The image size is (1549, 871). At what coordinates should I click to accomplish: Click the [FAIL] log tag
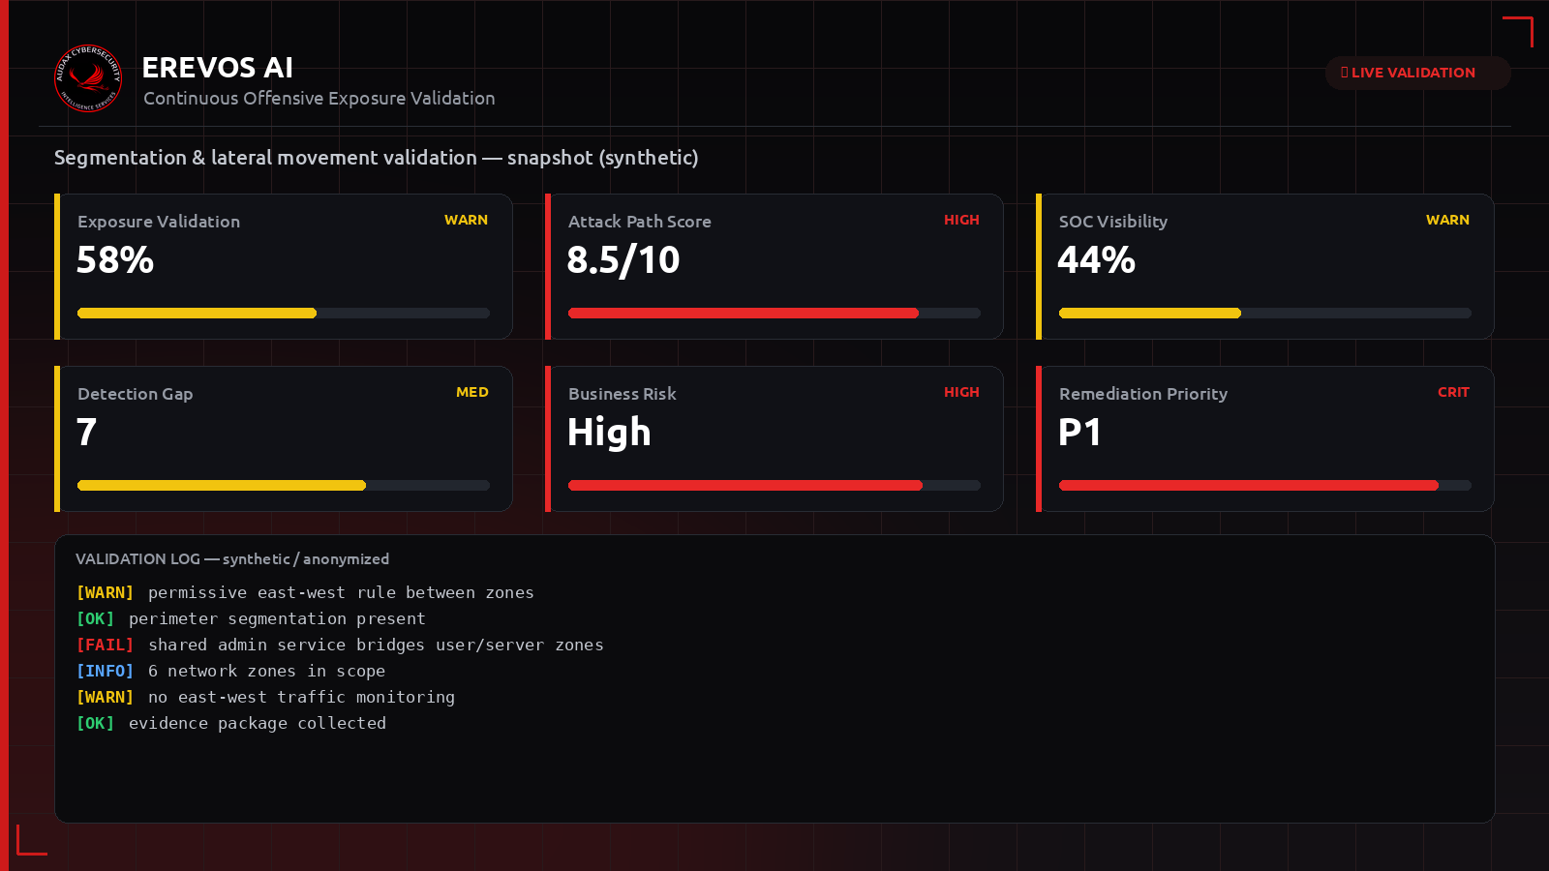click(105, 645)
